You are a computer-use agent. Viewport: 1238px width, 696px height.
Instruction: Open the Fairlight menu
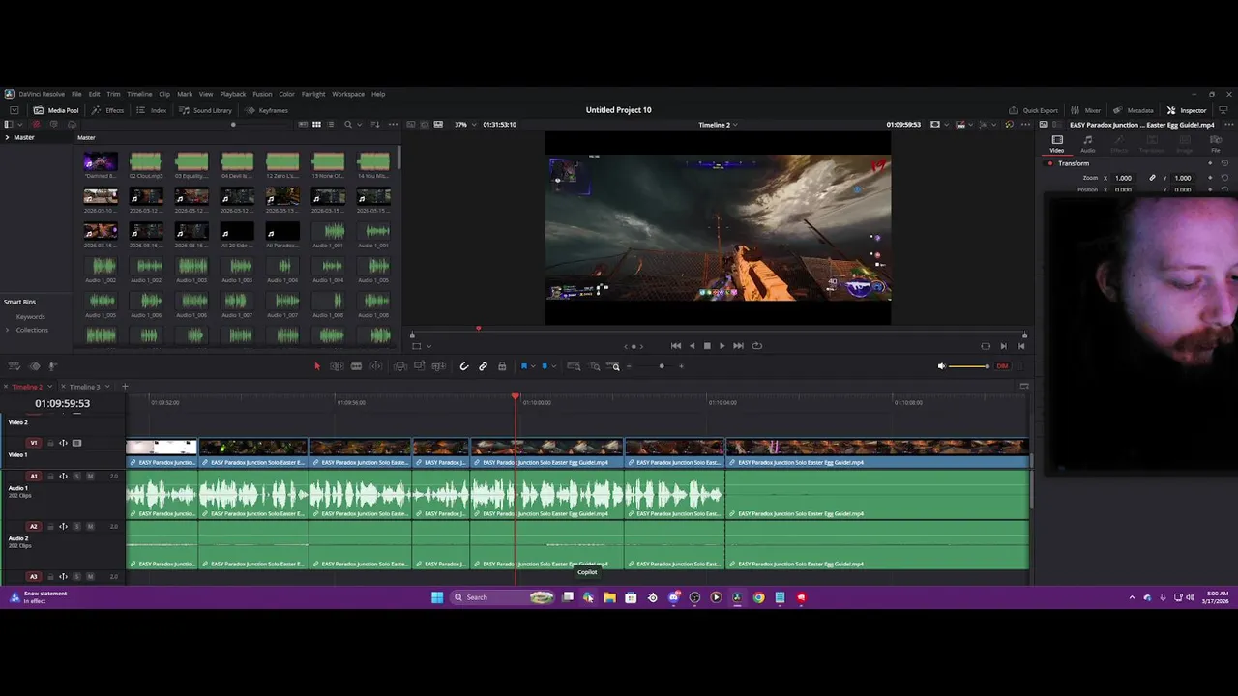[x=313, y=94]
